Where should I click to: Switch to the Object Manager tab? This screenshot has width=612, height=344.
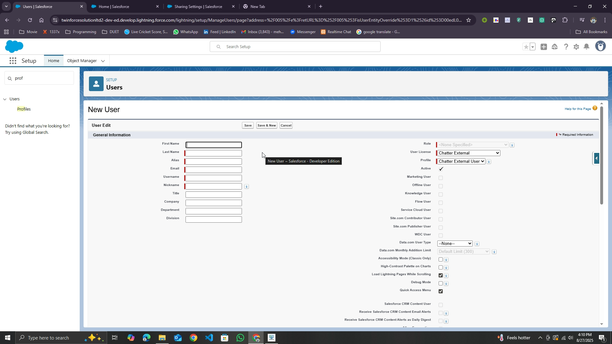tap(82, 61)
